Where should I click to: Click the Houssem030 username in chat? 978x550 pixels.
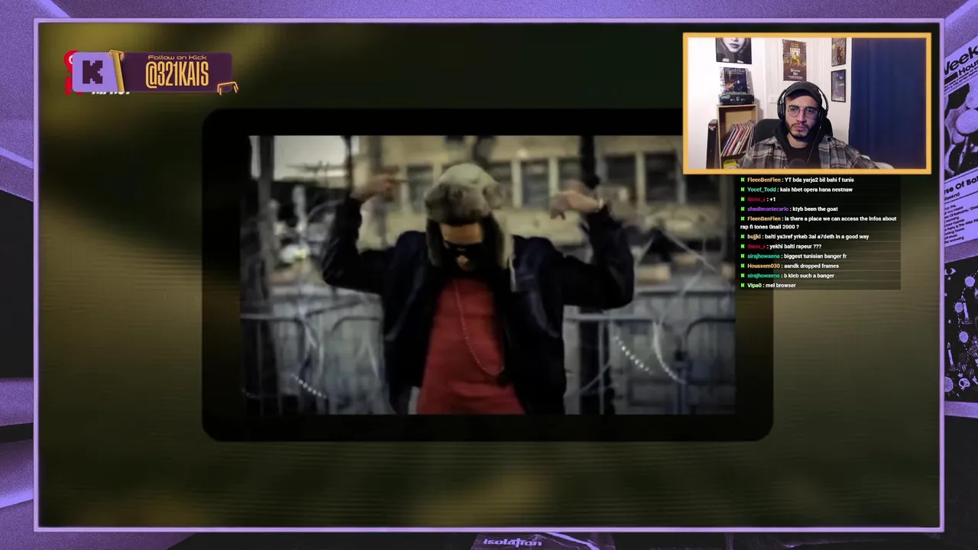click(763, 266)
